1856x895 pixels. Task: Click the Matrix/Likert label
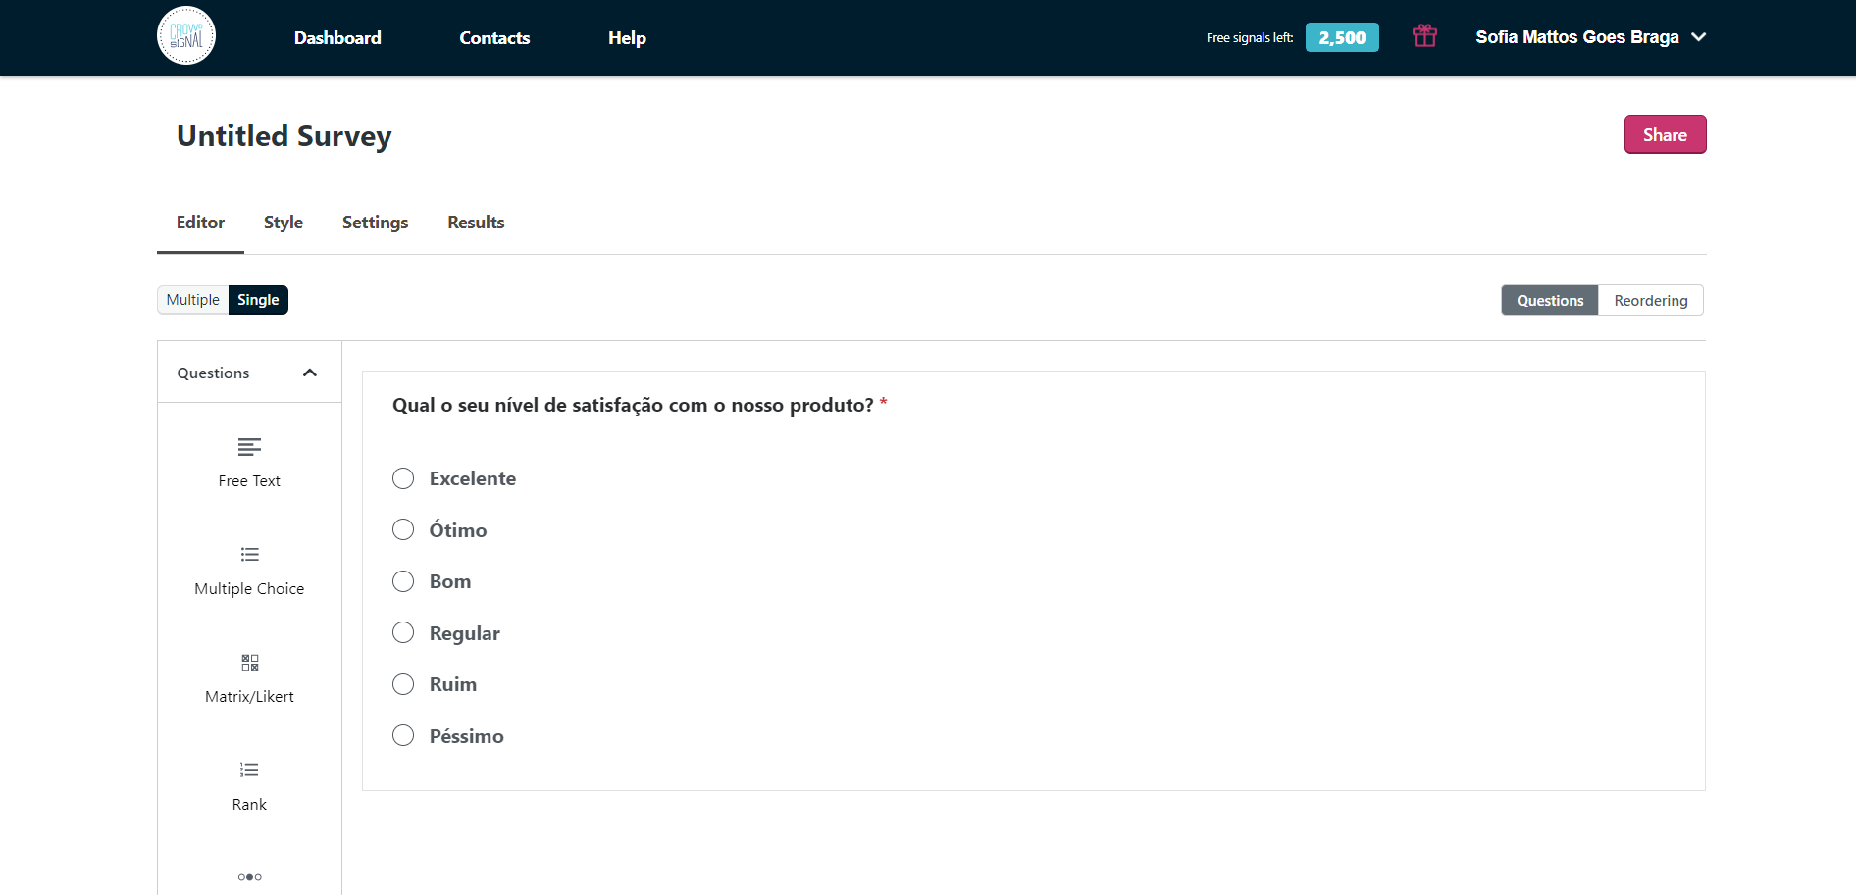tap(249, 697)
